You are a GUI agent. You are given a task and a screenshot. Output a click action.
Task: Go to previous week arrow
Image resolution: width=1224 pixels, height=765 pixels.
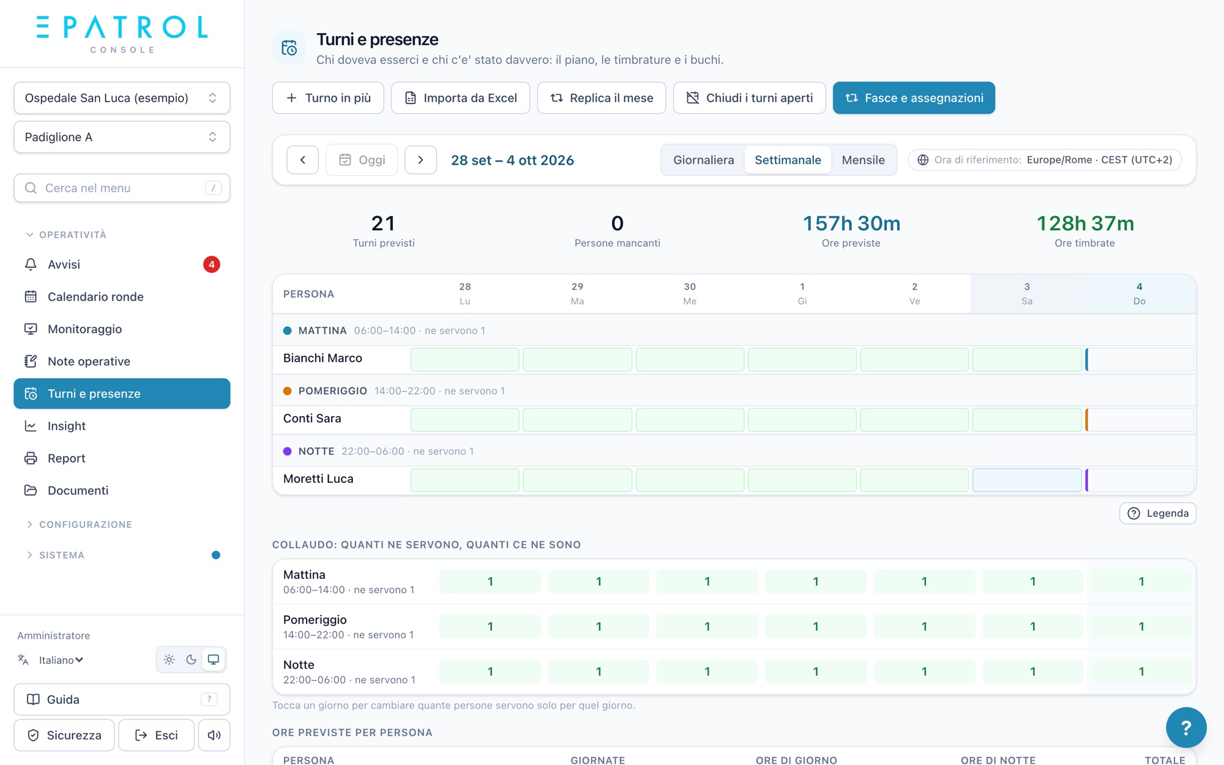point(302,160)
